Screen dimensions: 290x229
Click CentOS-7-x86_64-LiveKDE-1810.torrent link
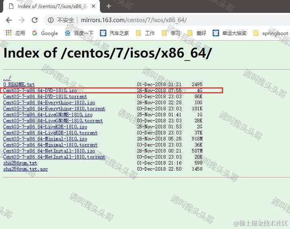50,133
